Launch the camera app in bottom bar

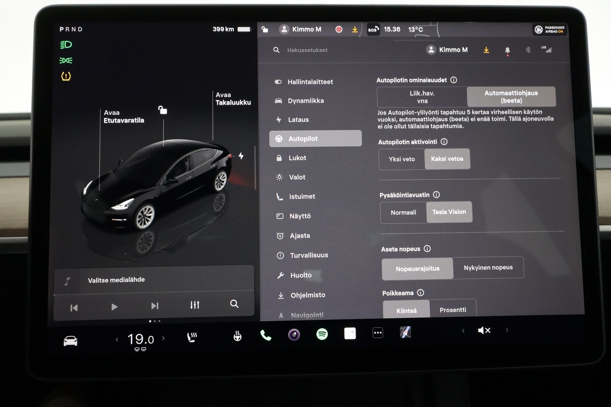pyautogui.click(x=294, y=335)
